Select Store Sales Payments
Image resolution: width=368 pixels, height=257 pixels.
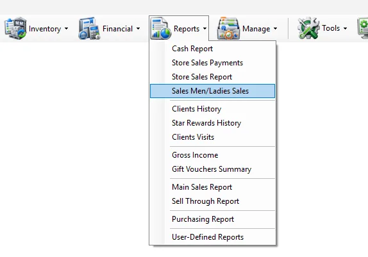coord(212,63)
